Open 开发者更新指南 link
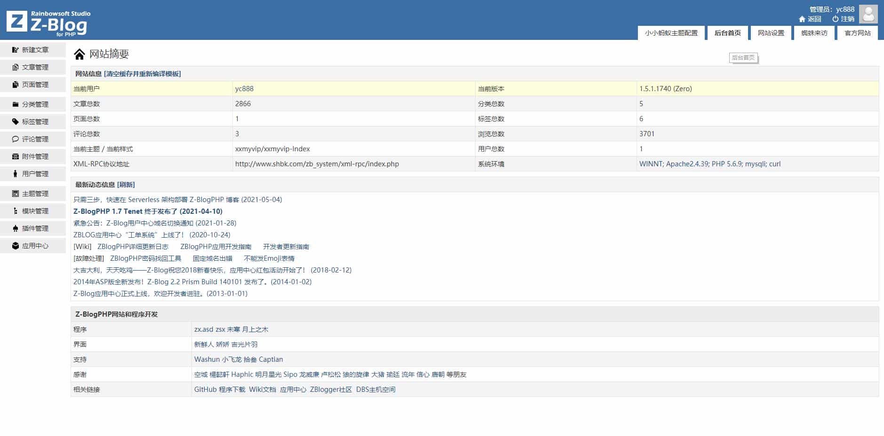The image size is (884, 436). pos(286,247)
